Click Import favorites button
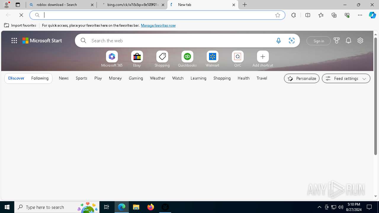 pyautogui.click(x=20, y=25)
